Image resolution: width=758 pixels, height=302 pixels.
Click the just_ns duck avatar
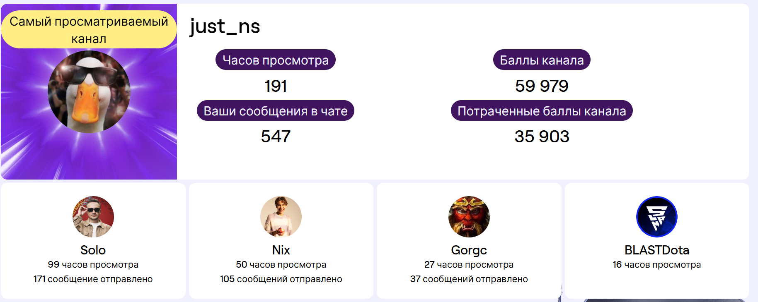tap(89, 92)
